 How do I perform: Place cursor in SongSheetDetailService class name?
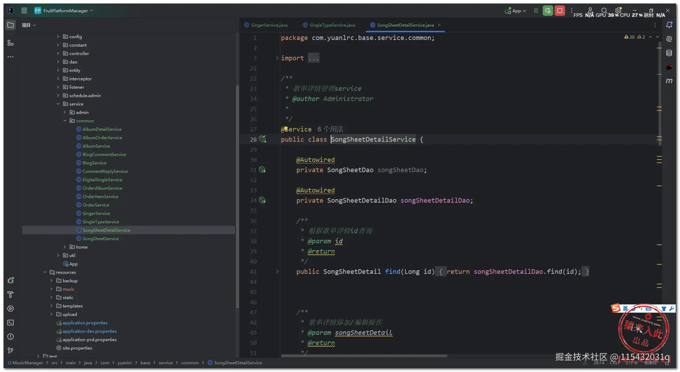click(x=373, y=139)
